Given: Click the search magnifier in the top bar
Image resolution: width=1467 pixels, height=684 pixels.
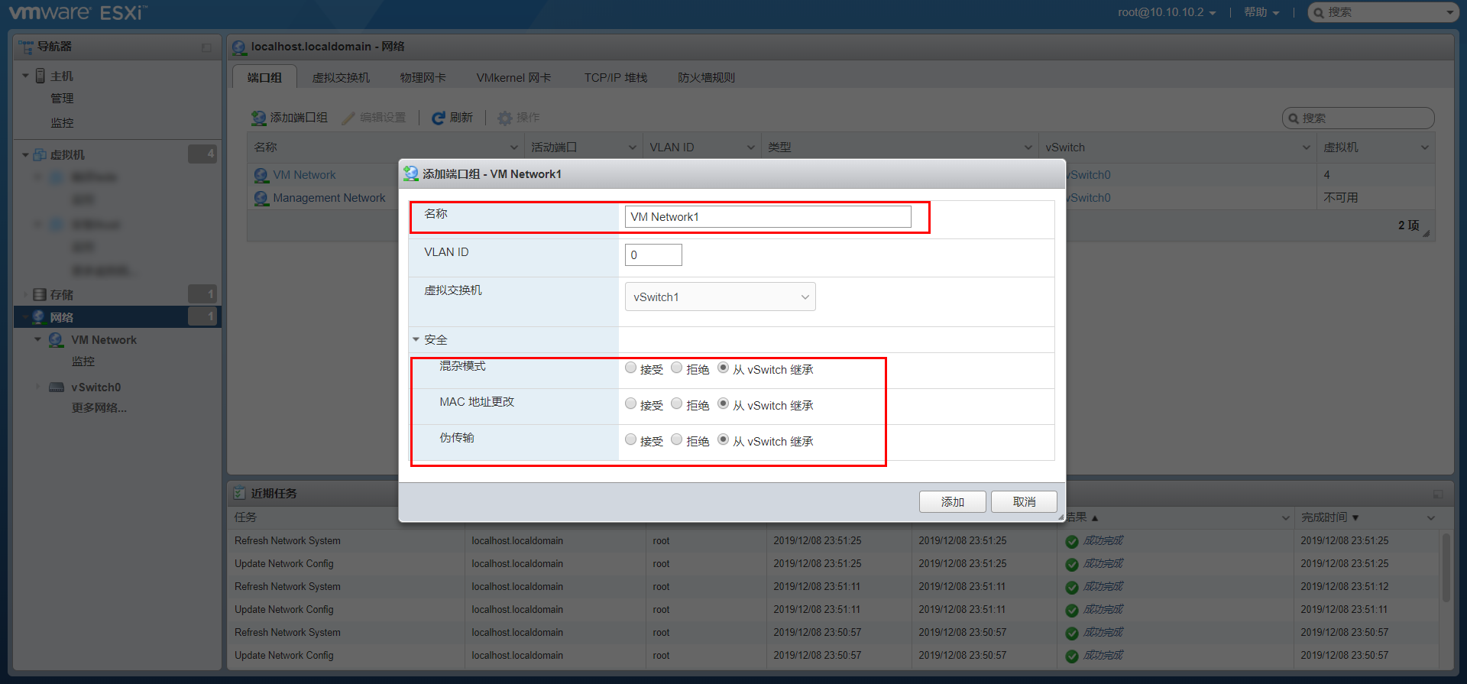Looking at the screenshot, I should tap(1319, 12).
